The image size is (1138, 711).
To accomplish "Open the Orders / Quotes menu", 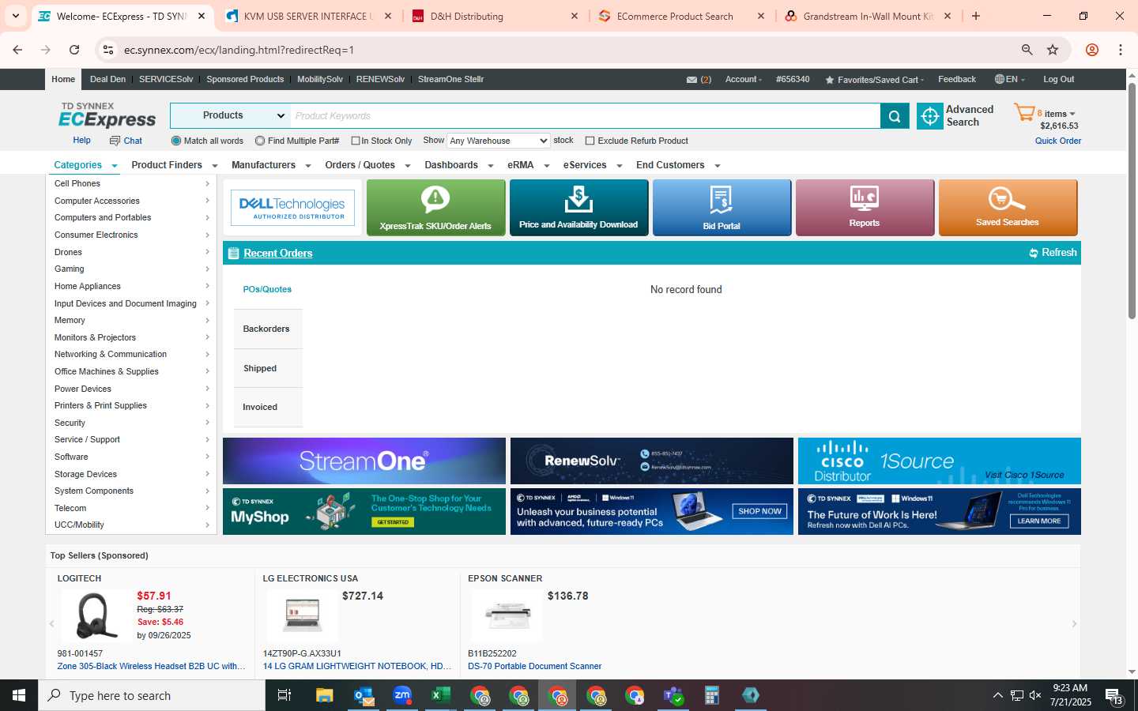I will click(367, 165).
